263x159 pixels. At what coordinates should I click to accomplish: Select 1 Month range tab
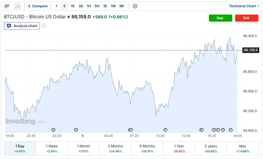tap(84, 149)
